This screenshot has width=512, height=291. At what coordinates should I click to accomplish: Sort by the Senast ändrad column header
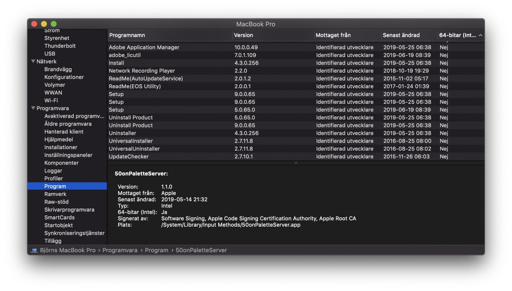401,35
